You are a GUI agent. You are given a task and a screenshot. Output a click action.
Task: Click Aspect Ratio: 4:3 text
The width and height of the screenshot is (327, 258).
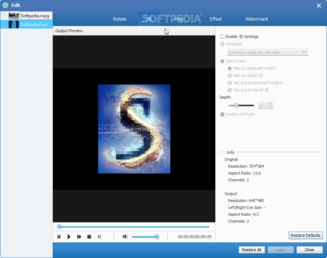click(x=244, y=214)
